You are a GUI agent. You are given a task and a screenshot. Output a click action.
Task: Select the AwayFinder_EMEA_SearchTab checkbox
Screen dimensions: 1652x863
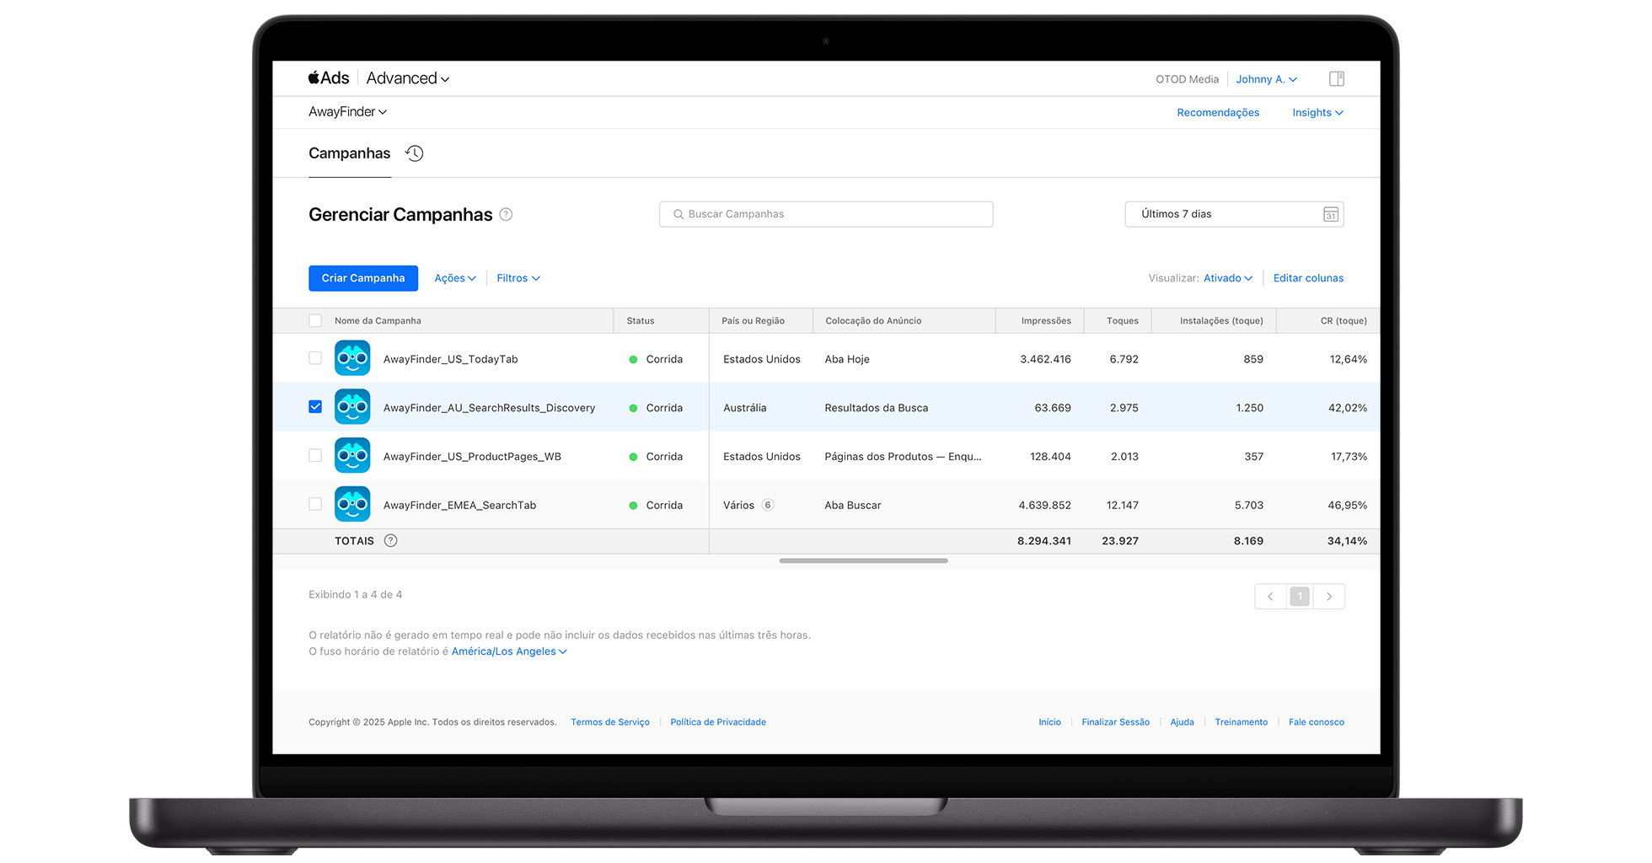pyautogui.click(x=315, y=505)
